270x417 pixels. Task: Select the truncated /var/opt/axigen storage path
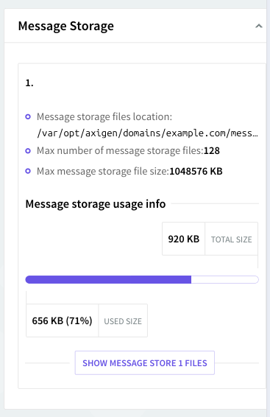[x=147, y=133]
